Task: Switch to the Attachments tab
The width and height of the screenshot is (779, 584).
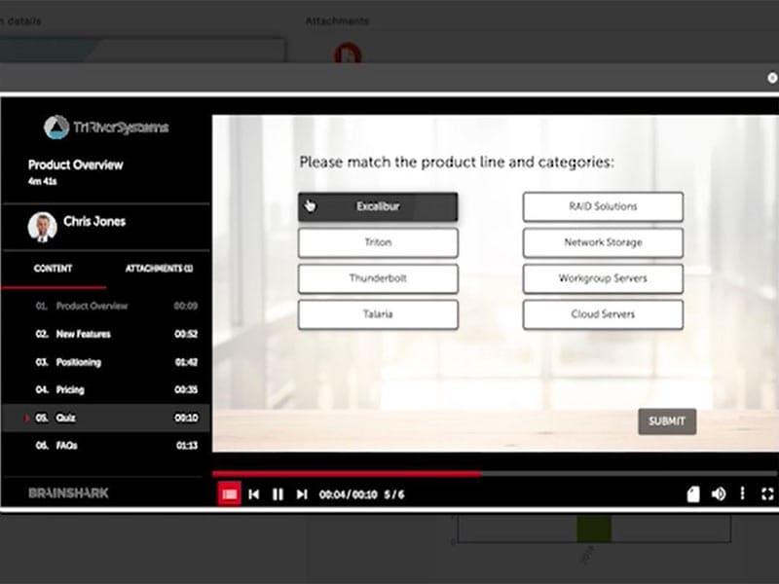Action: tap(159, 269)
